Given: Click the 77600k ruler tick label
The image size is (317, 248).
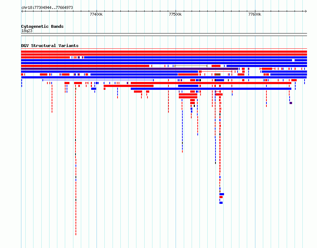Looking at the screenshot, I should coord(255,14).
